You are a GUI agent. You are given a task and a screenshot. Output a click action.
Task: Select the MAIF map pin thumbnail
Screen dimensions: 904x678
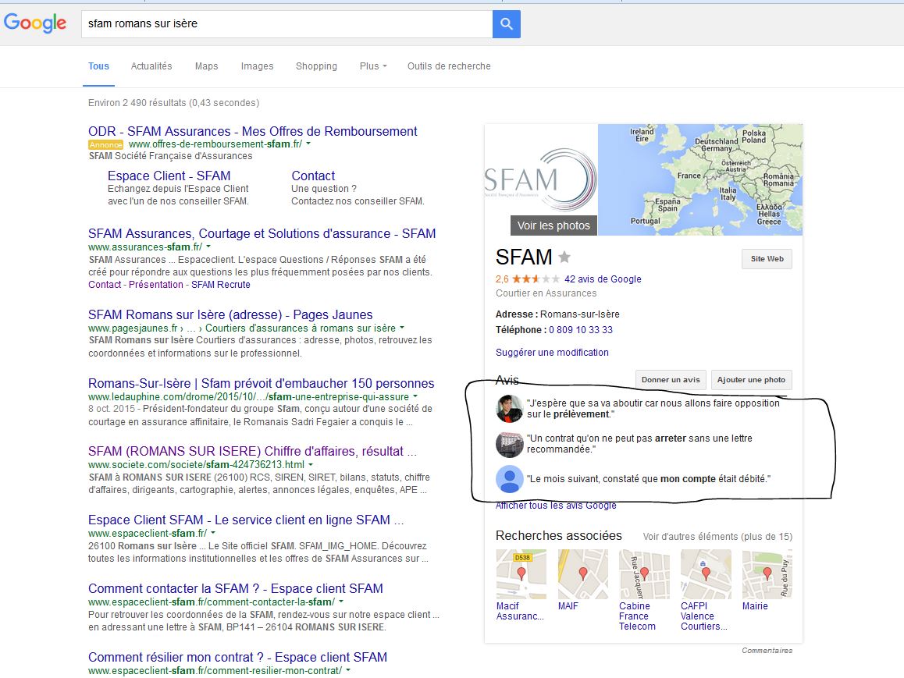click(582, 574)
